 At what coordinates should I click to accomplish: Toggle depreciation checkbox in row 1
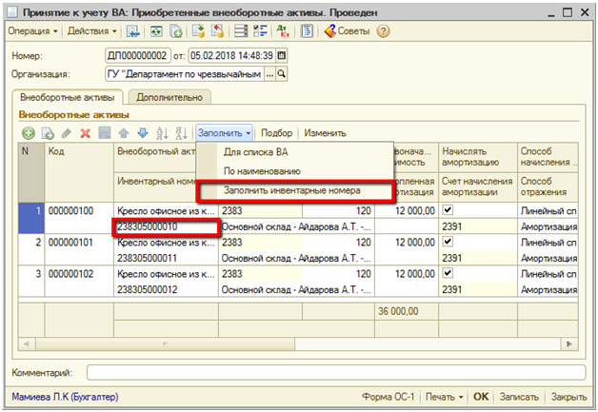click(448, 208)
